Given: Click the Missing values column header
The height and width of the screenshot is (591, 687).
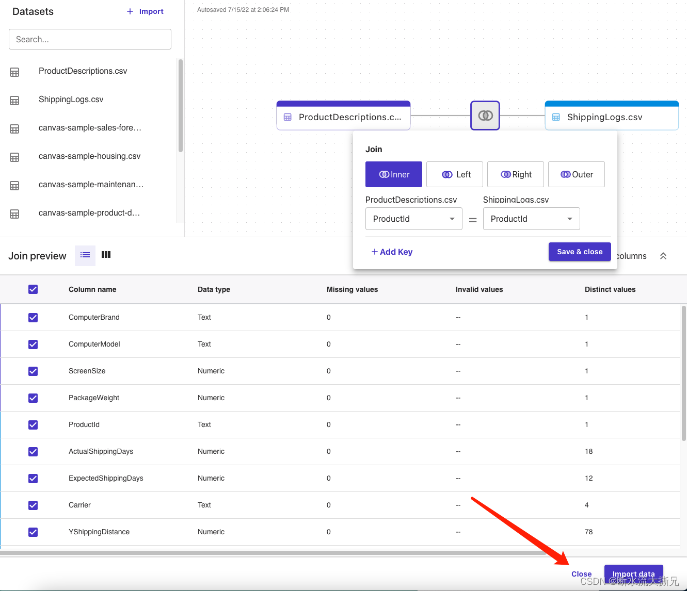Looking at the screenshot, I should [x=352, y=289].
